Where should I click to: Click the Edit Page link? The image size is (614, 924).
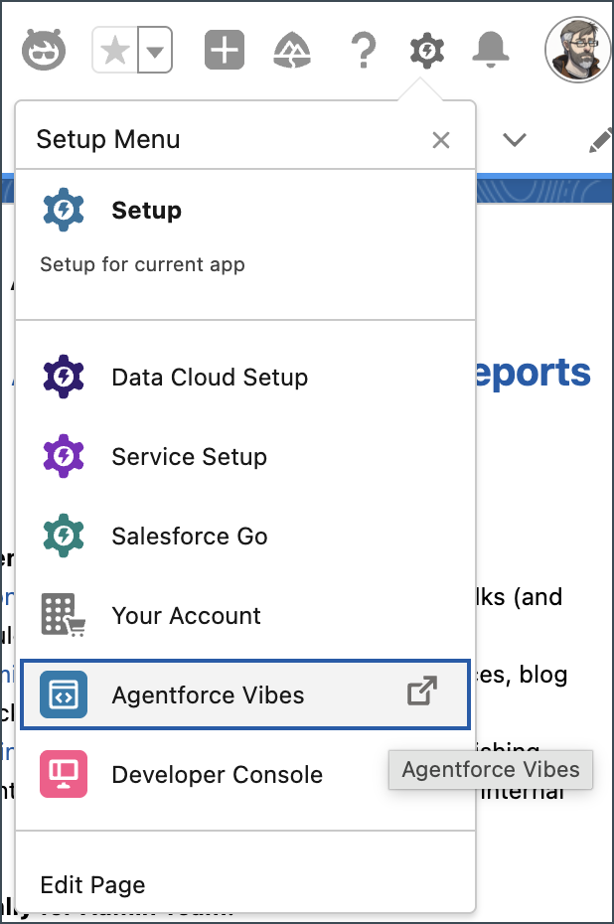click(91, 884)
